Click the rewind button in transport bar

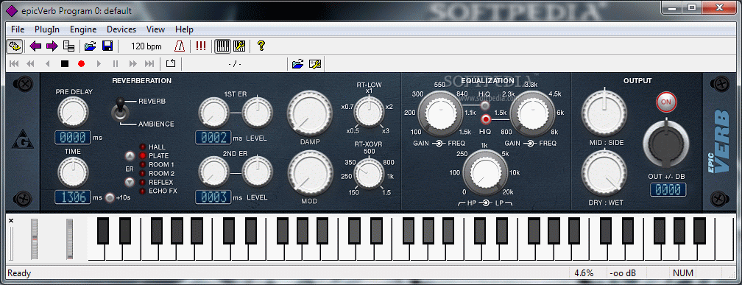point(31,63)
